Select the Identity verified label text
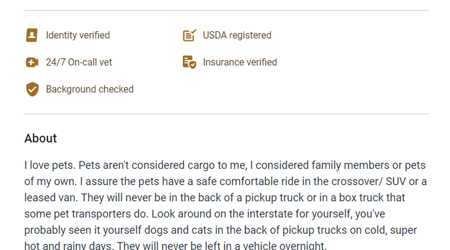Image resolution: width=450 pixels, height=250 pixels. (78, 35)
